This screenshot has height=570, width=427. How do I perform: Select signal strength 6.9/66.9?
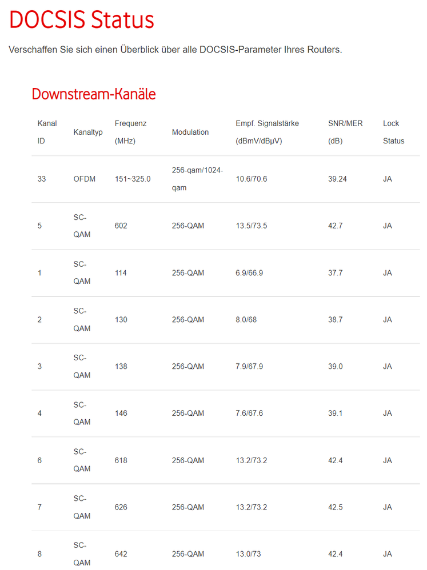click(x=249, y=272)
